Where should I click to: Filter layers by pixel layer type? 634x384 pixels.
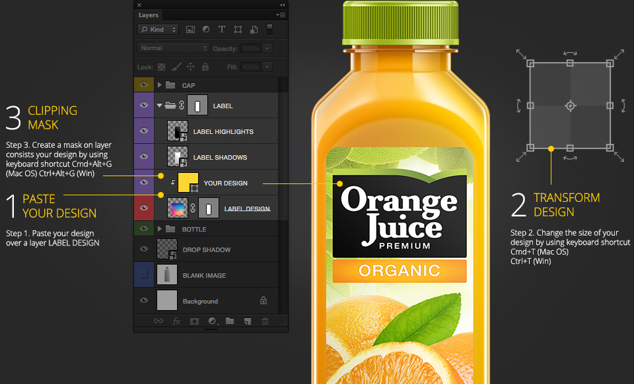[x=190, y=30]
